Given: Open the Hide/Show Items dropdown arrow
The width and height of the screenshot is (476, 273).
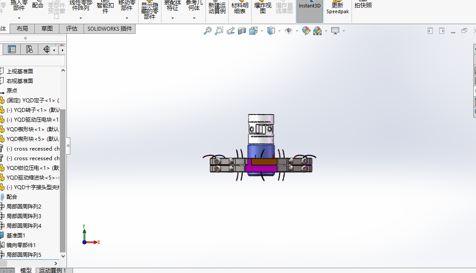Looking at the screenshot, I should (x=297, y=31).
